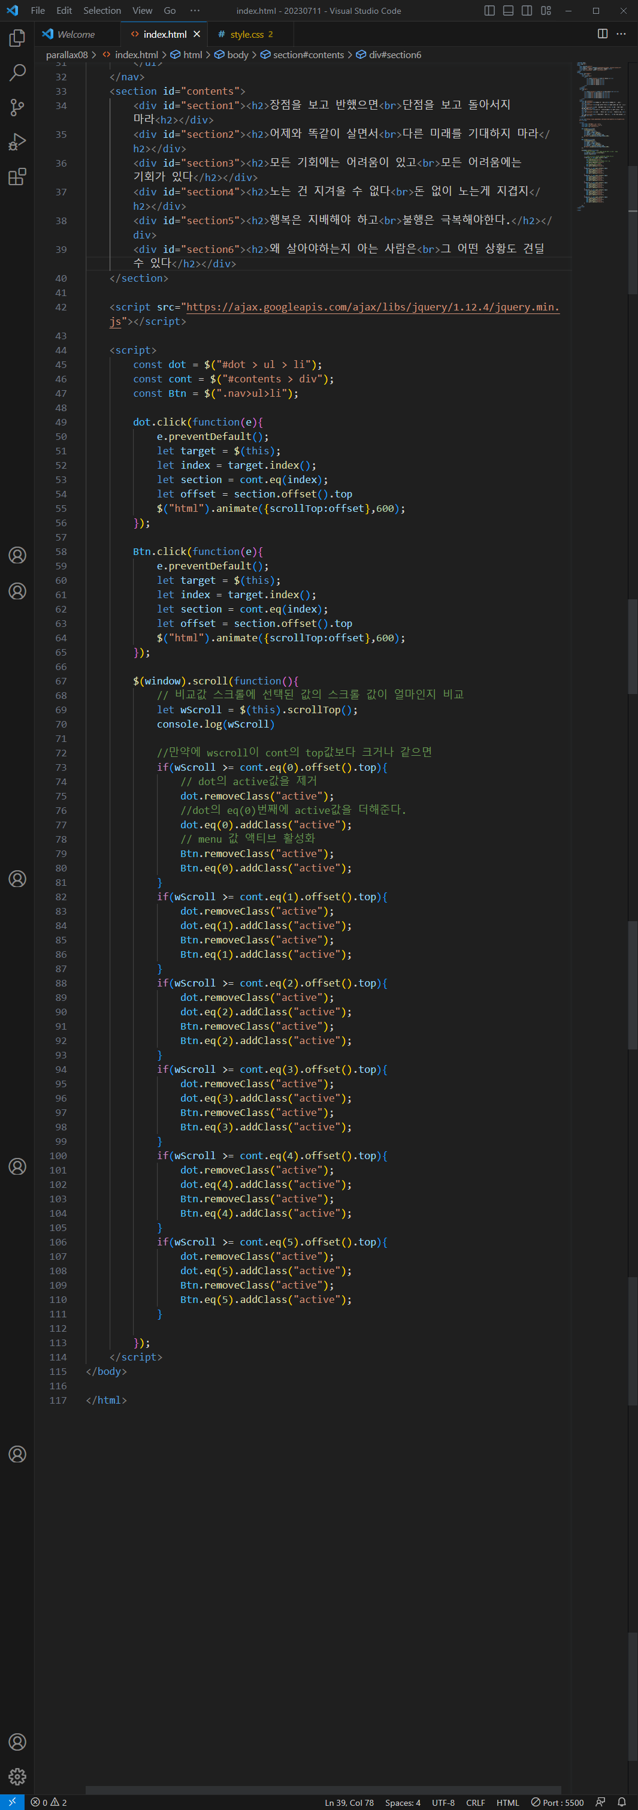Viewport: 638px width, 1810px height.
Task: Open the Run and Debug view
Action: click(x=17, y=142)
